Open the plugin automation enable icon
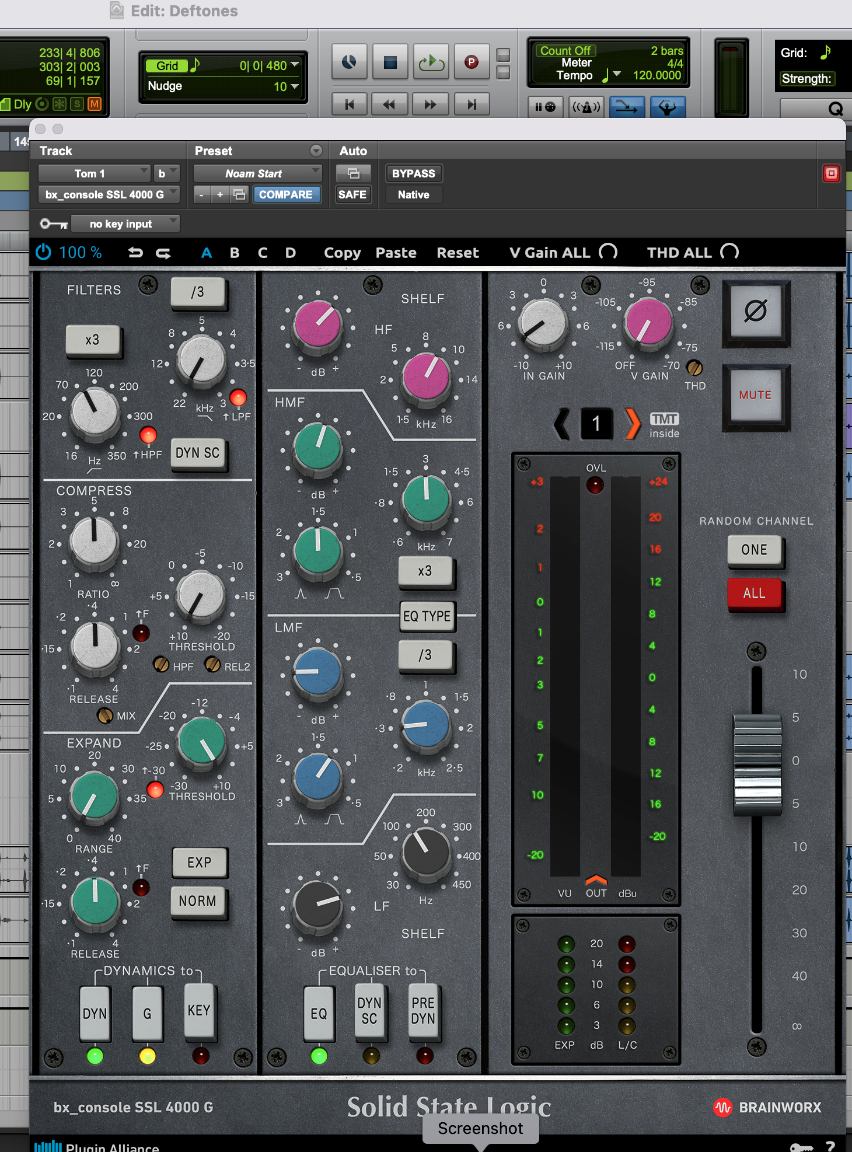The image size is (852, 1152). pyautogui.click(x=353, y=173)
